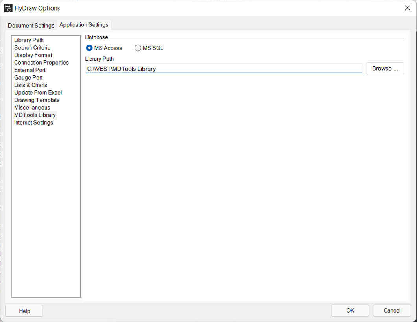
Task: Select Gauge Port in the list
Action: pyautogui.click(x=28, y=77)
